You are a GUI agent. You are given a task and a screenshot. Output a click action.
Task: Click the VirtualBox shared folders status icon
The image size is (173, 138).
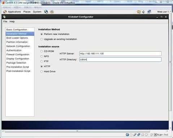(143, 135)
